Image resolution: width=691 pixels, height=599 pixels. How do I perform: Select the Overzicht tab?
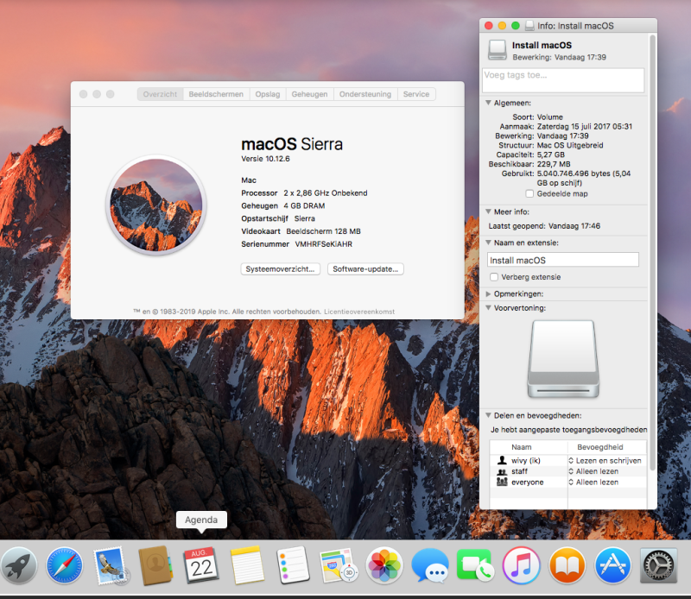point(160,94)
